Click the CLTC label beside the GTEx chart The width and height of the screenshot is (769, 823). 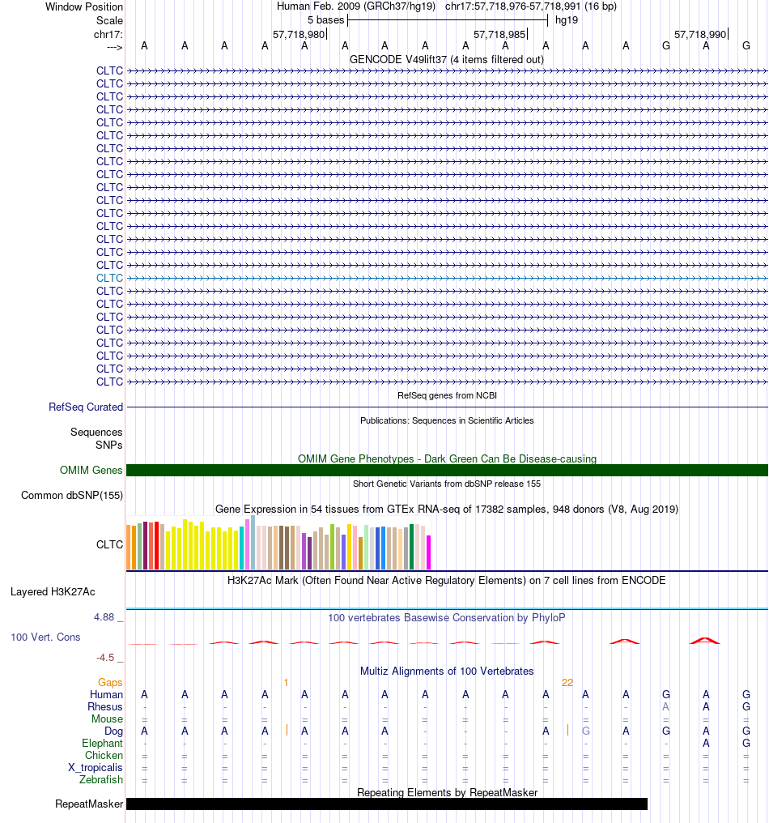pos(109,545)
